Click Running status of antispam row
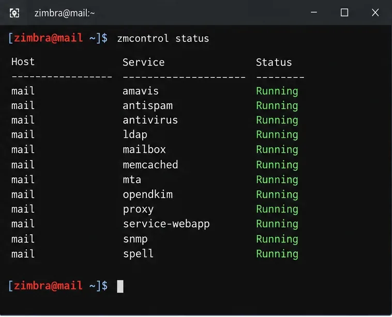 tap(277, 106)
